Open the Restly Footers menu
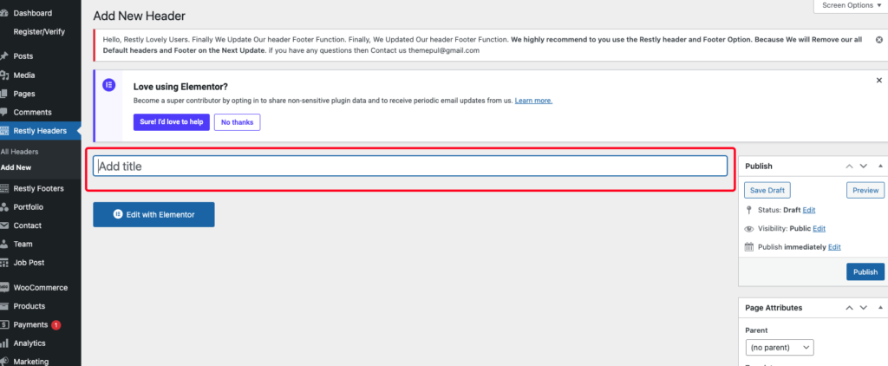Screen dimensions: 888x366 point(40,188)
